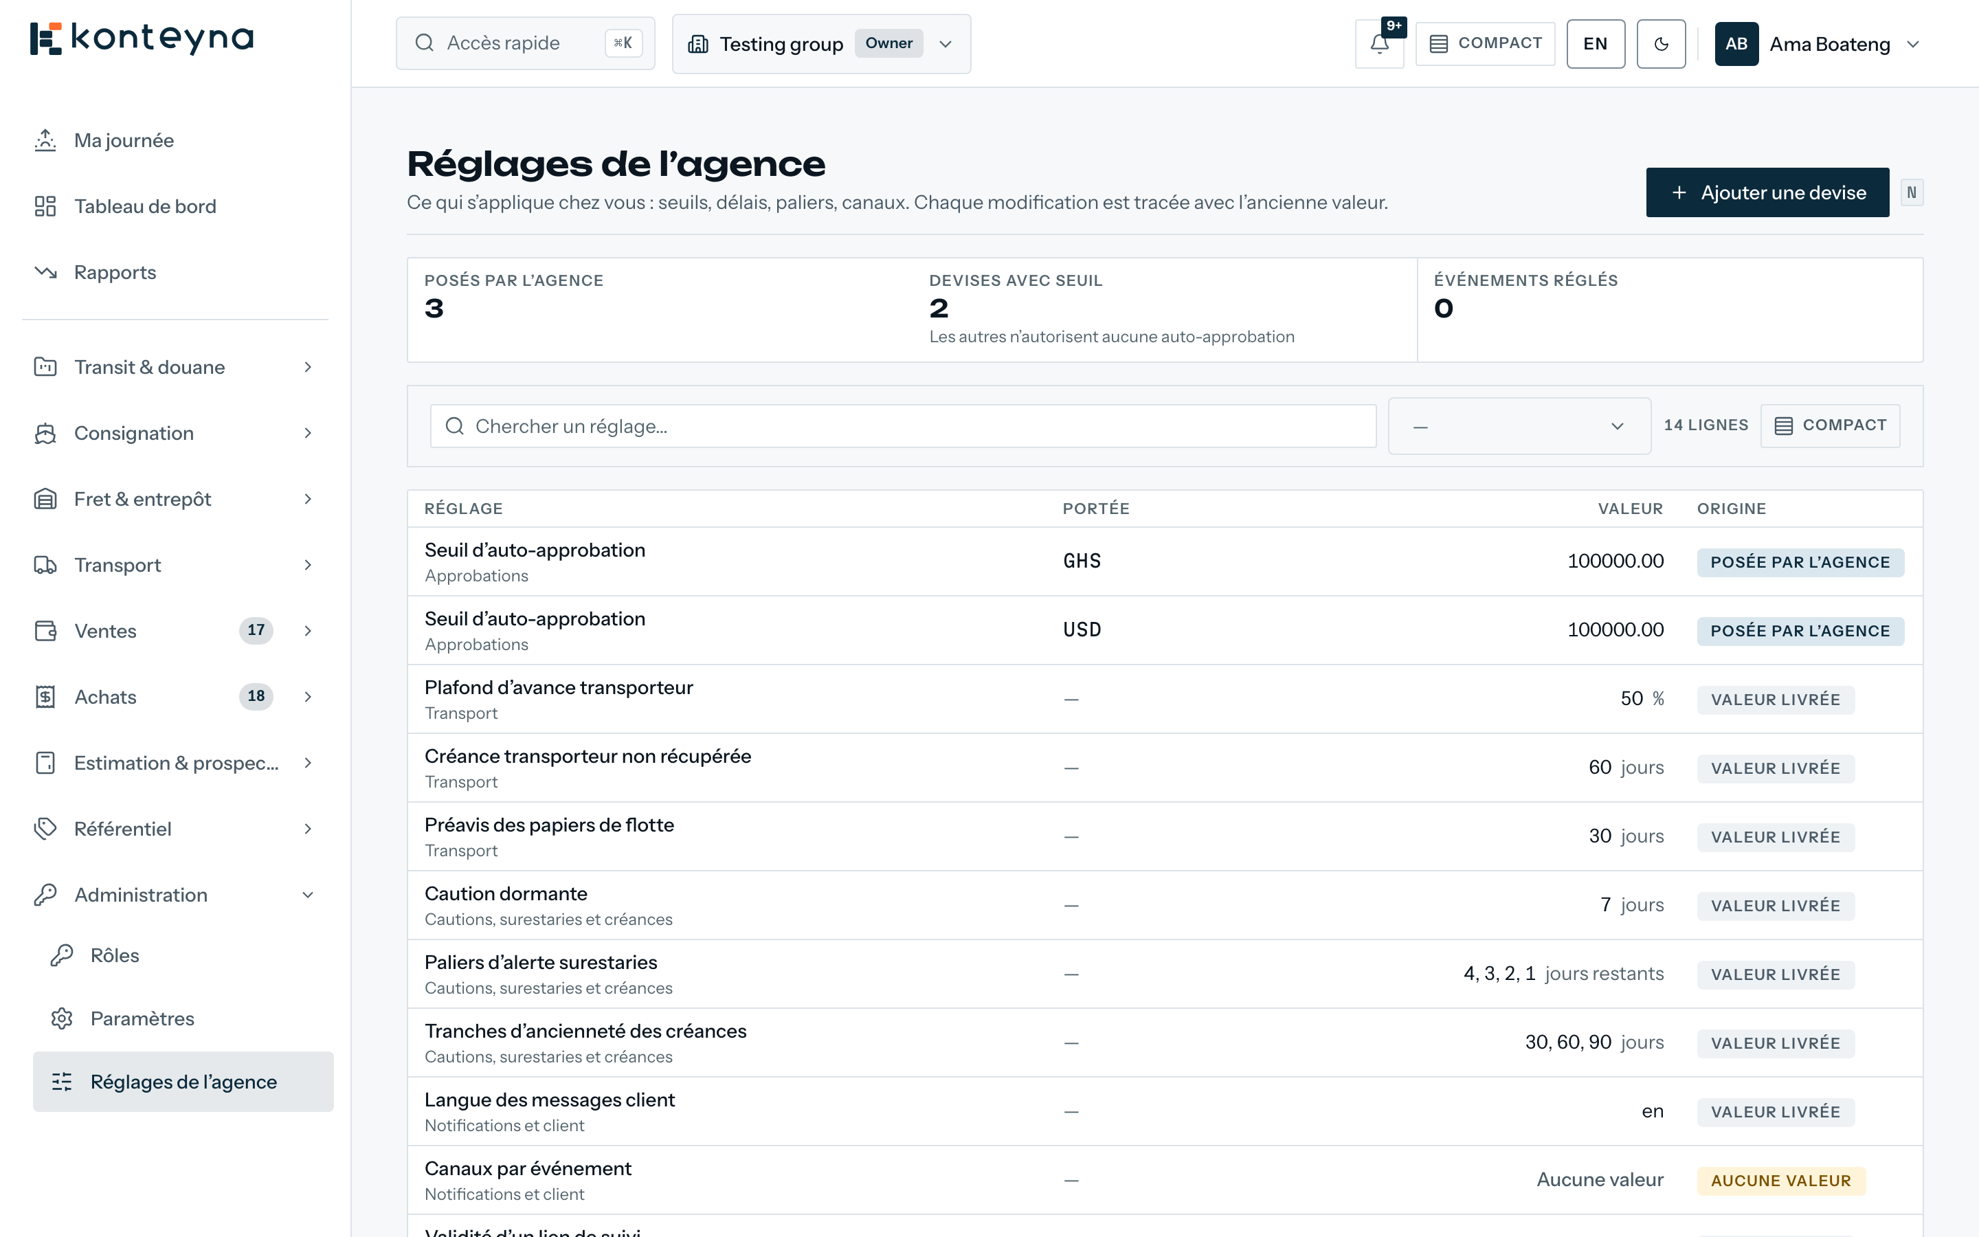Toggle COMPACT view for settings table
Viewport: 1979px width, 1237px height.
(x=1830, y=426)
